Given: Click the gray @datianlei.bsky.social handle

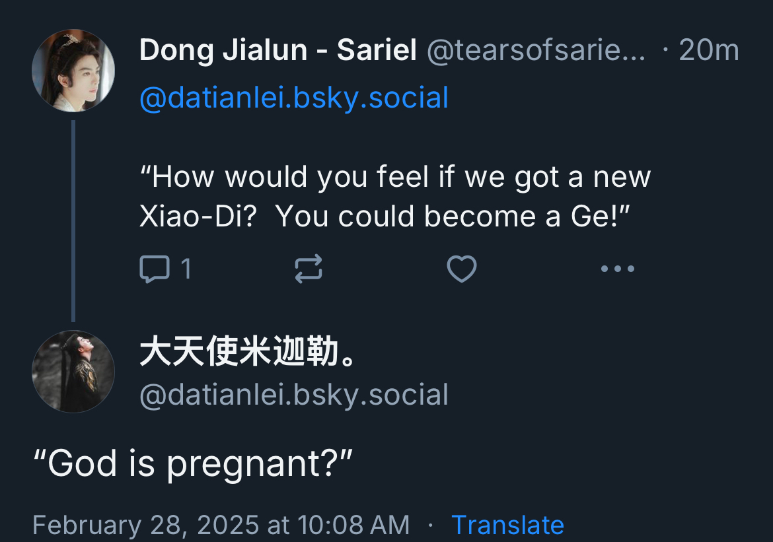Looking at the screenshot, I should click(294, 395).
